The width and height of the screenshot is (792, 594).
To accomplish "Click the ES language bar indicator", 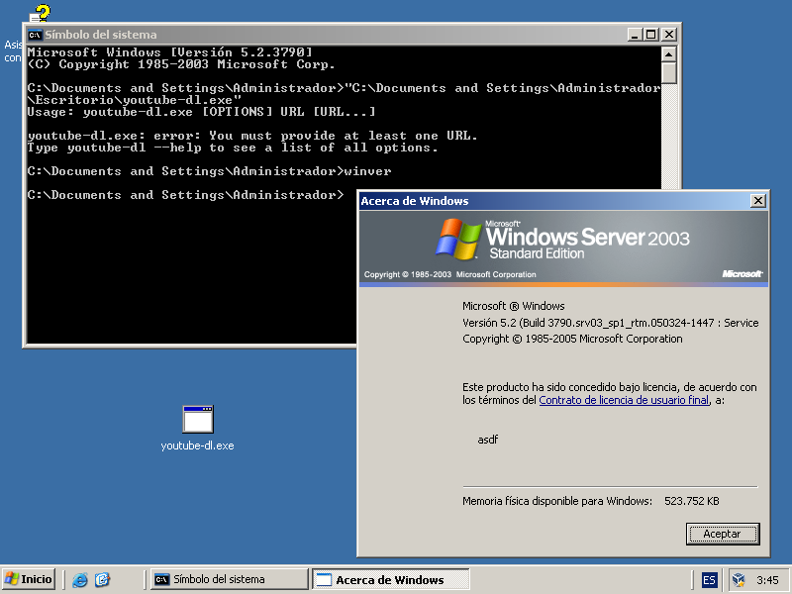I will click(709, 579).
